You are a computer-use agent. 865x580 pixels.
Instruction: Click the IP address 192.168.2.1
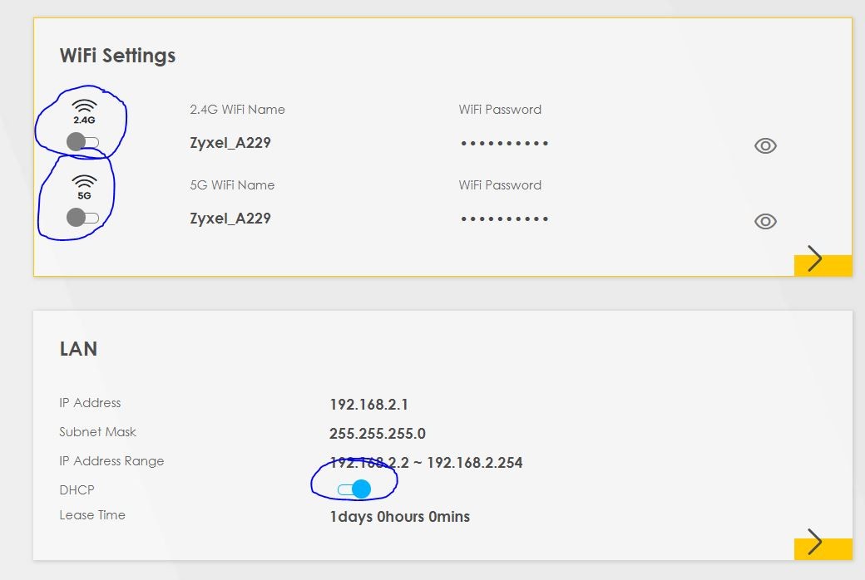[x=368, y=406]
